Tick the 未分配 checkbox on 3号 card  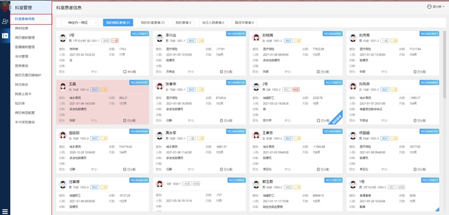(x=125, y=72)
